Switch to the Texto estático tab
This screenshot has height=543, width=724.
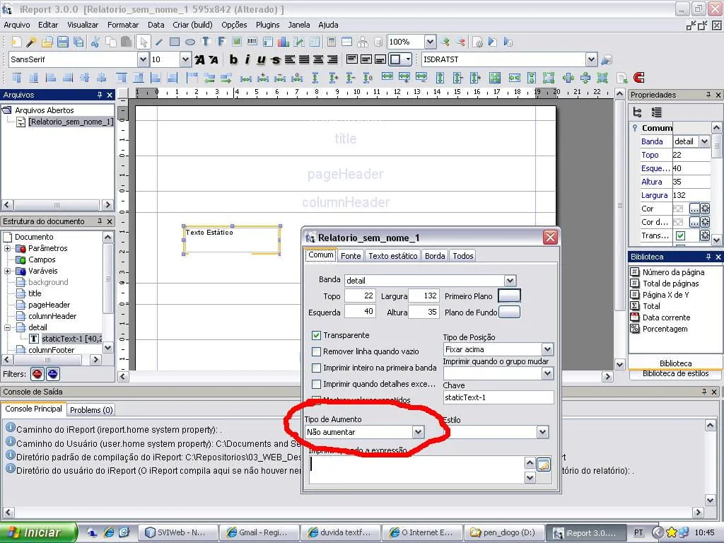(x=393, y=256)
